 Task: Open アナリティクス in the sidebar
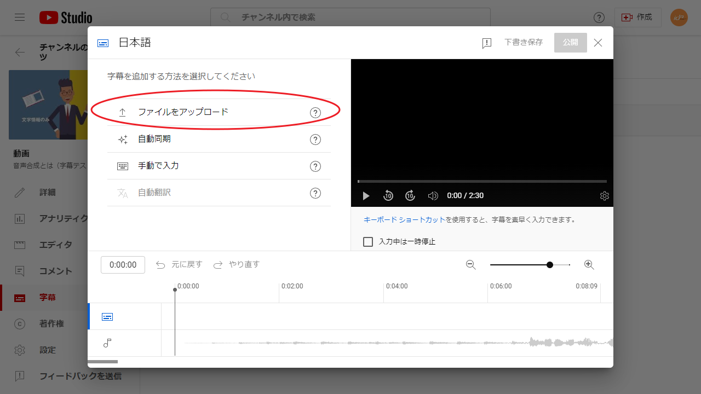pos(44,219)
